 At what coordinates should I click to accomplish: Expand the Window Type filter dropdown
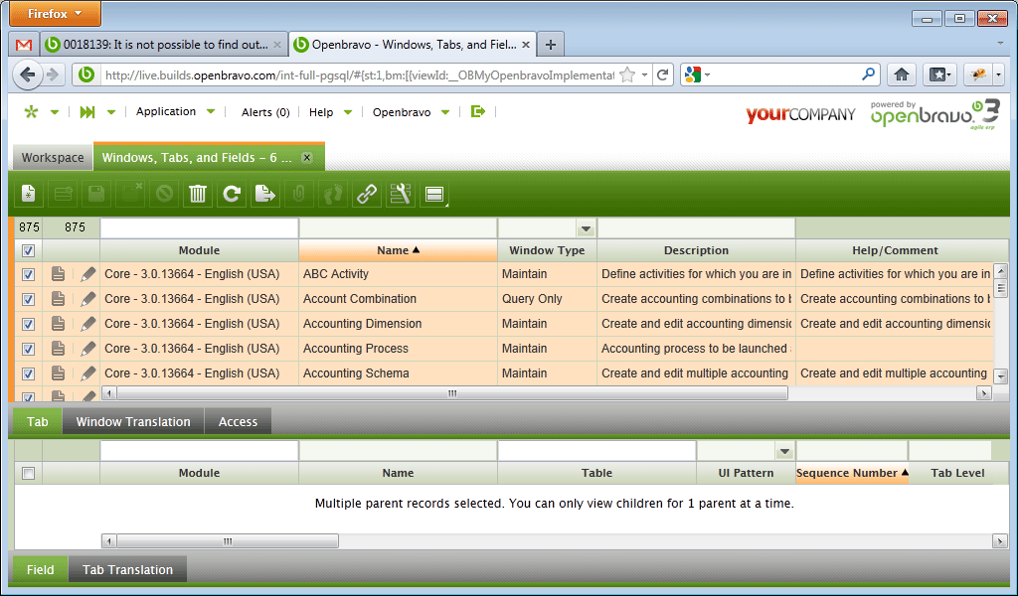586,228
